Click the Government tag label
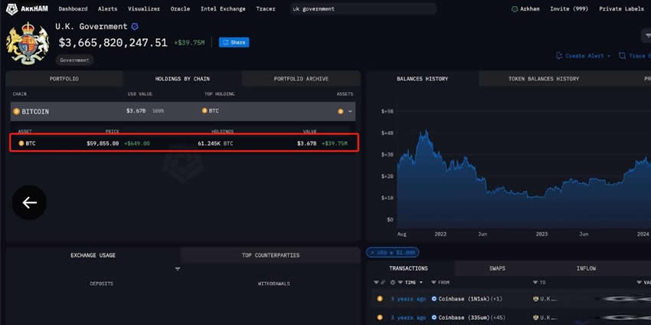 [74, 60]
